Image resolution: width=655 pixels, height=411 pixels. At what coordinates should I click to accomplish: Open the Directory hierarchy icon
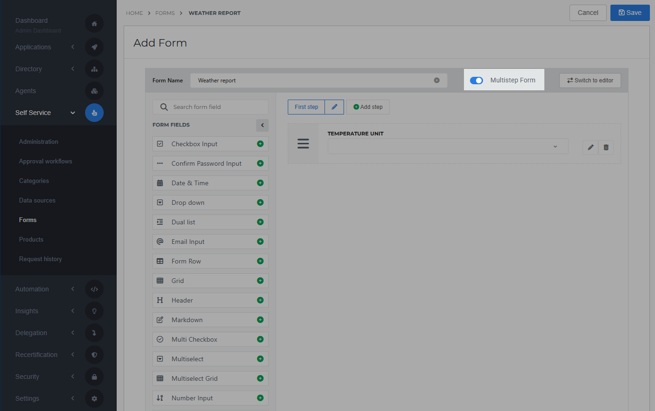(94, 69)
